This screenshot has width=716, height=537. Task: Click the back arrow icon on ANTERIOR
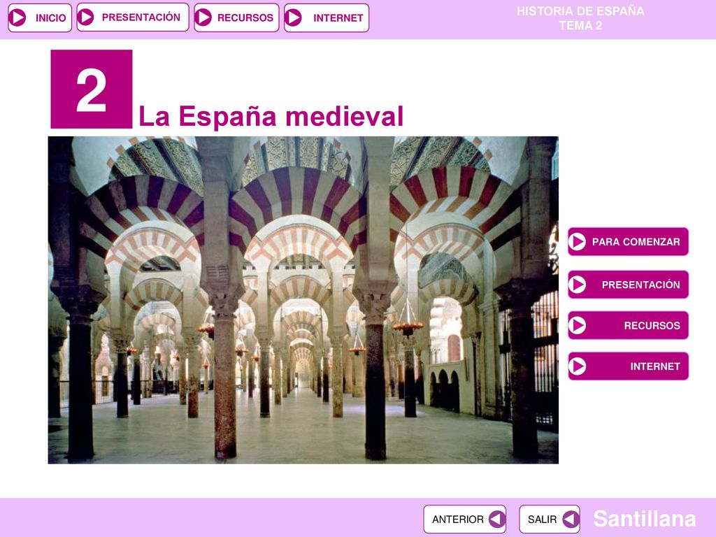(497, 520)
